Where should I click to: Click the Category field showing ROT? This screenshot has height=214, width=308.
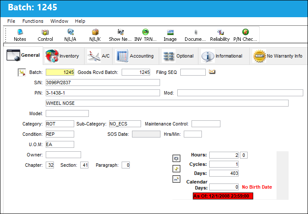[60, 124]
